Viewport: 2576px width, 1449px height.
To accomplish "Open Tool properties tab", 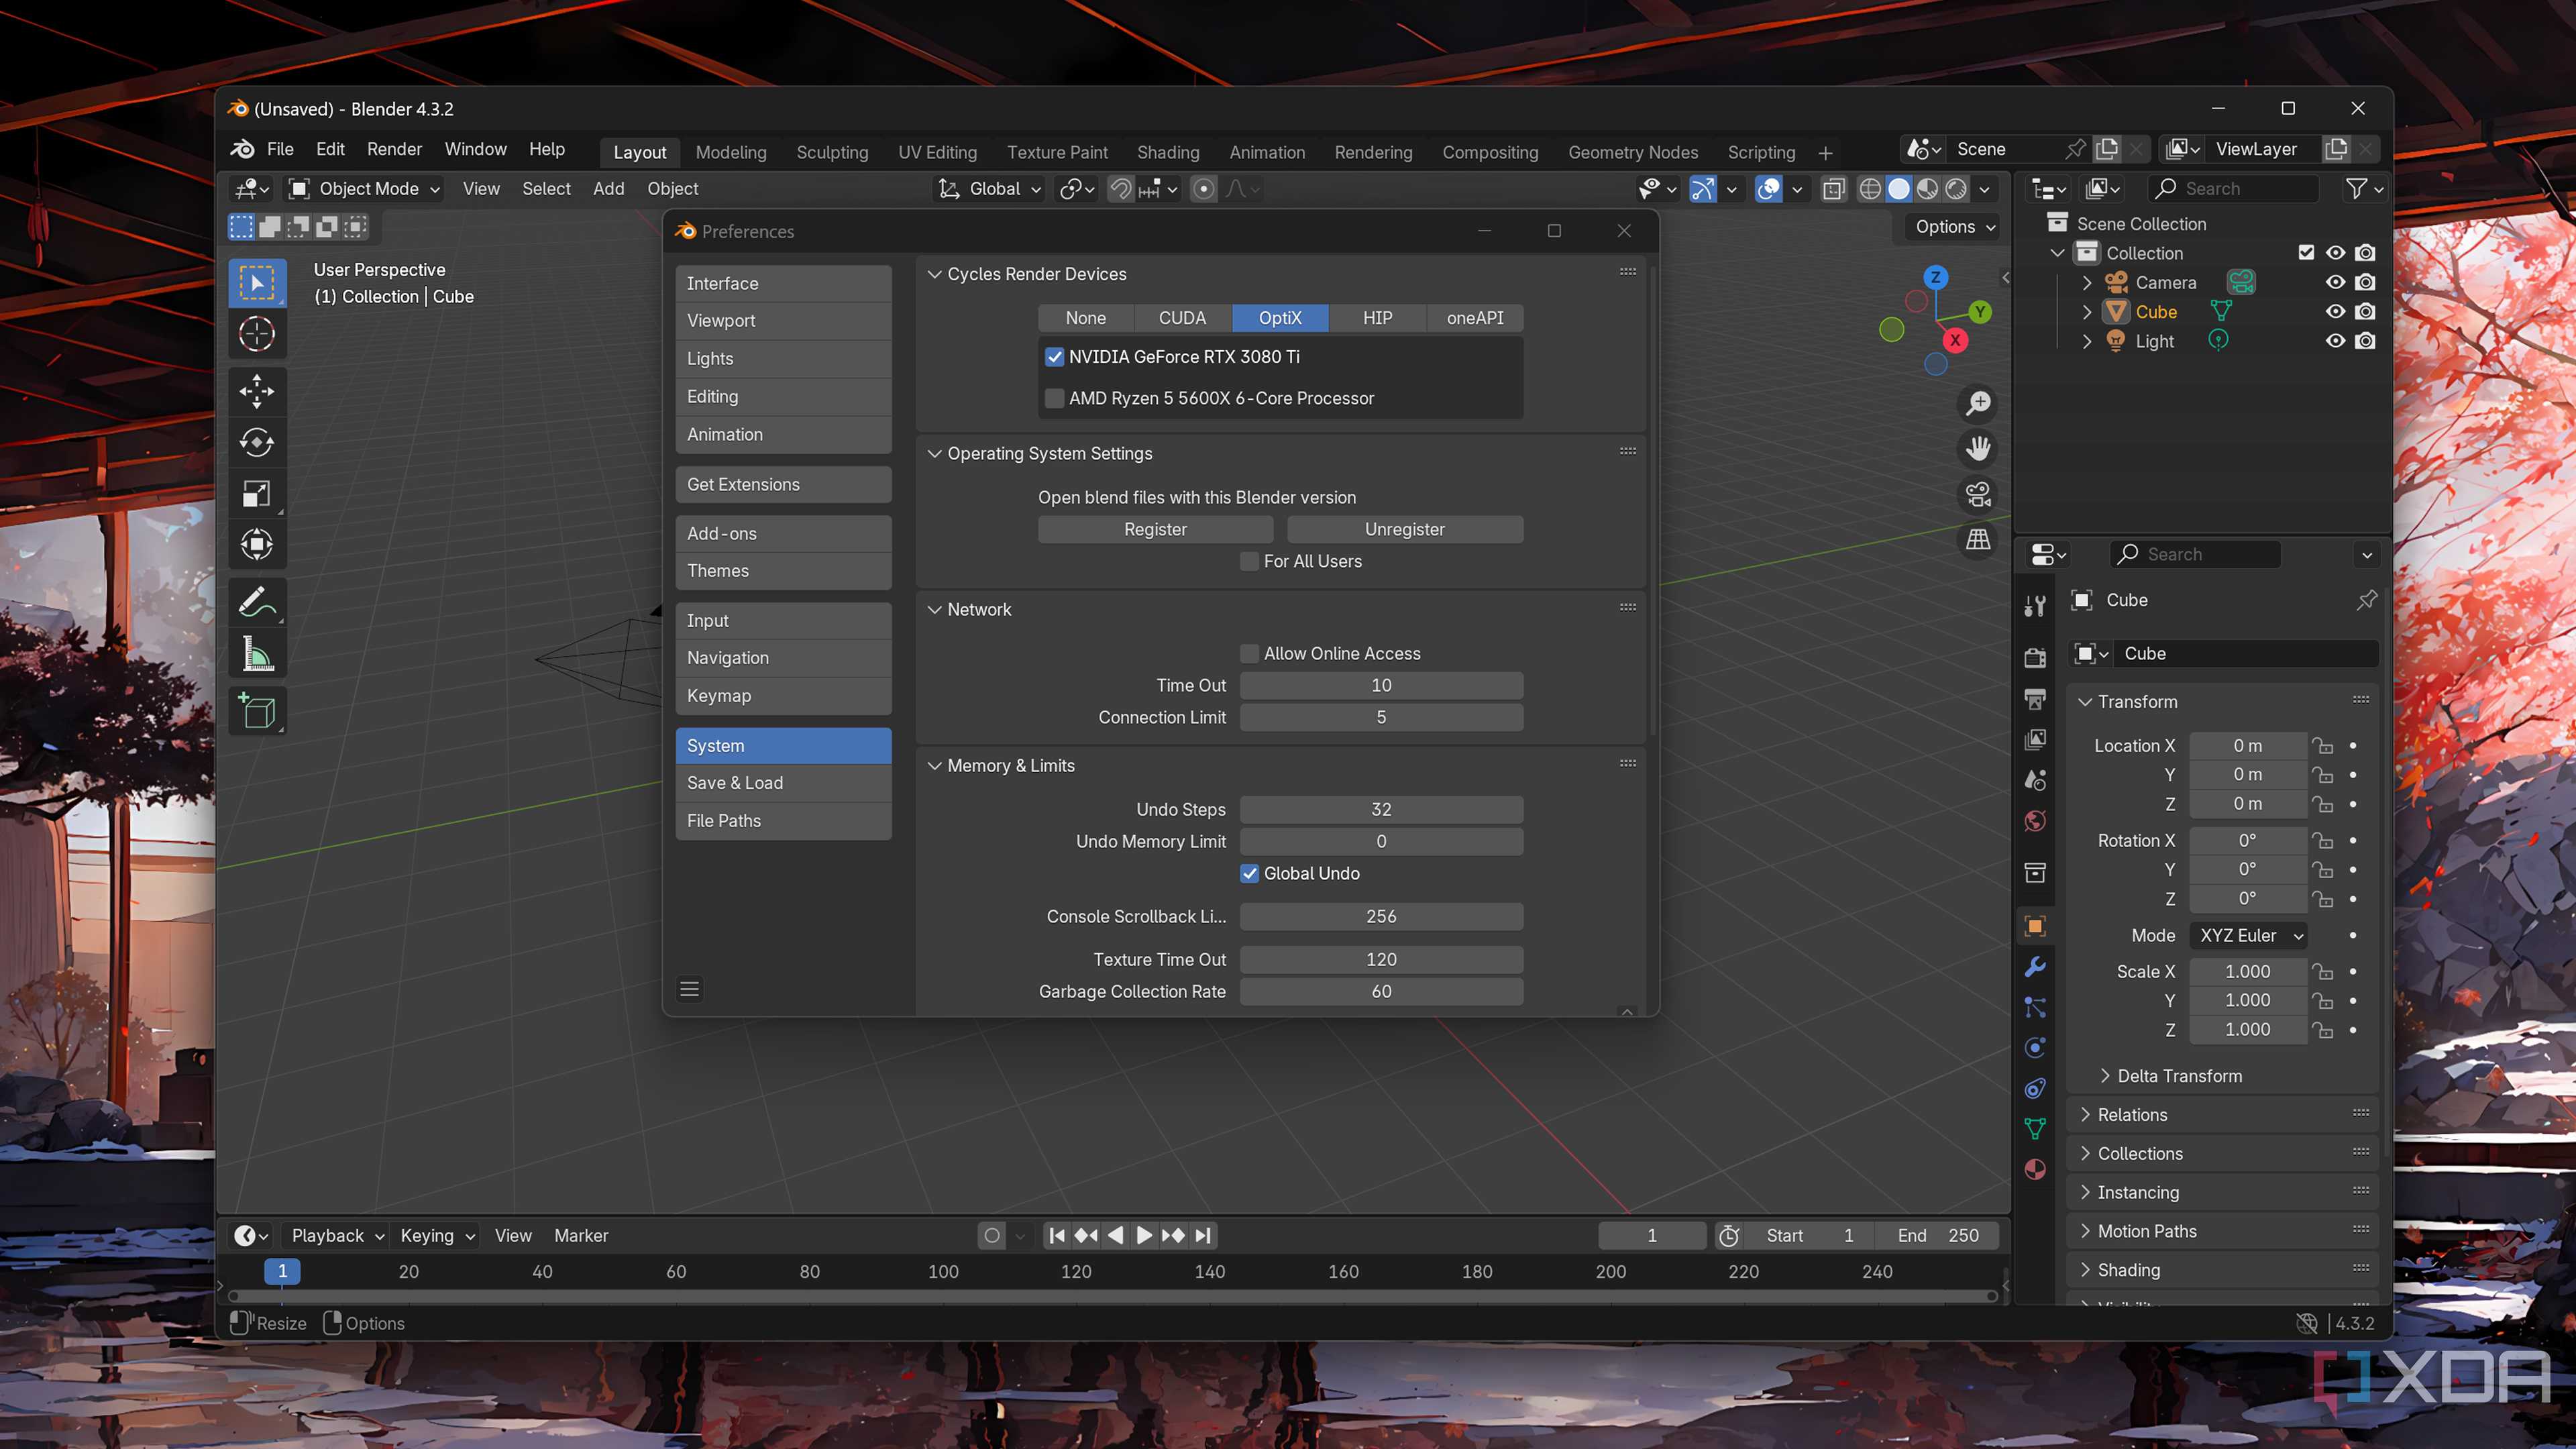I will (x=2035, y=606).
